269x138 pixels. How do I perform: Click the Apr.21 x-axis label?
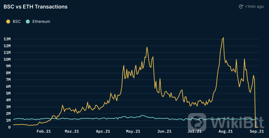pos(103,131)
